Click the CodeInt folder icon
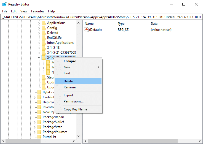This screenshot has width=203, height=144. pyautogui.click(x=39, y=97)
